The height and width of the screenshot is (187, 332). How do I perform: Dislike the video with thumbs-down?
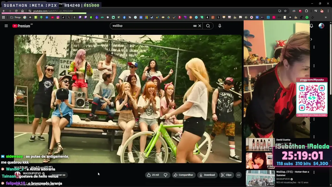tap(165, 175)
